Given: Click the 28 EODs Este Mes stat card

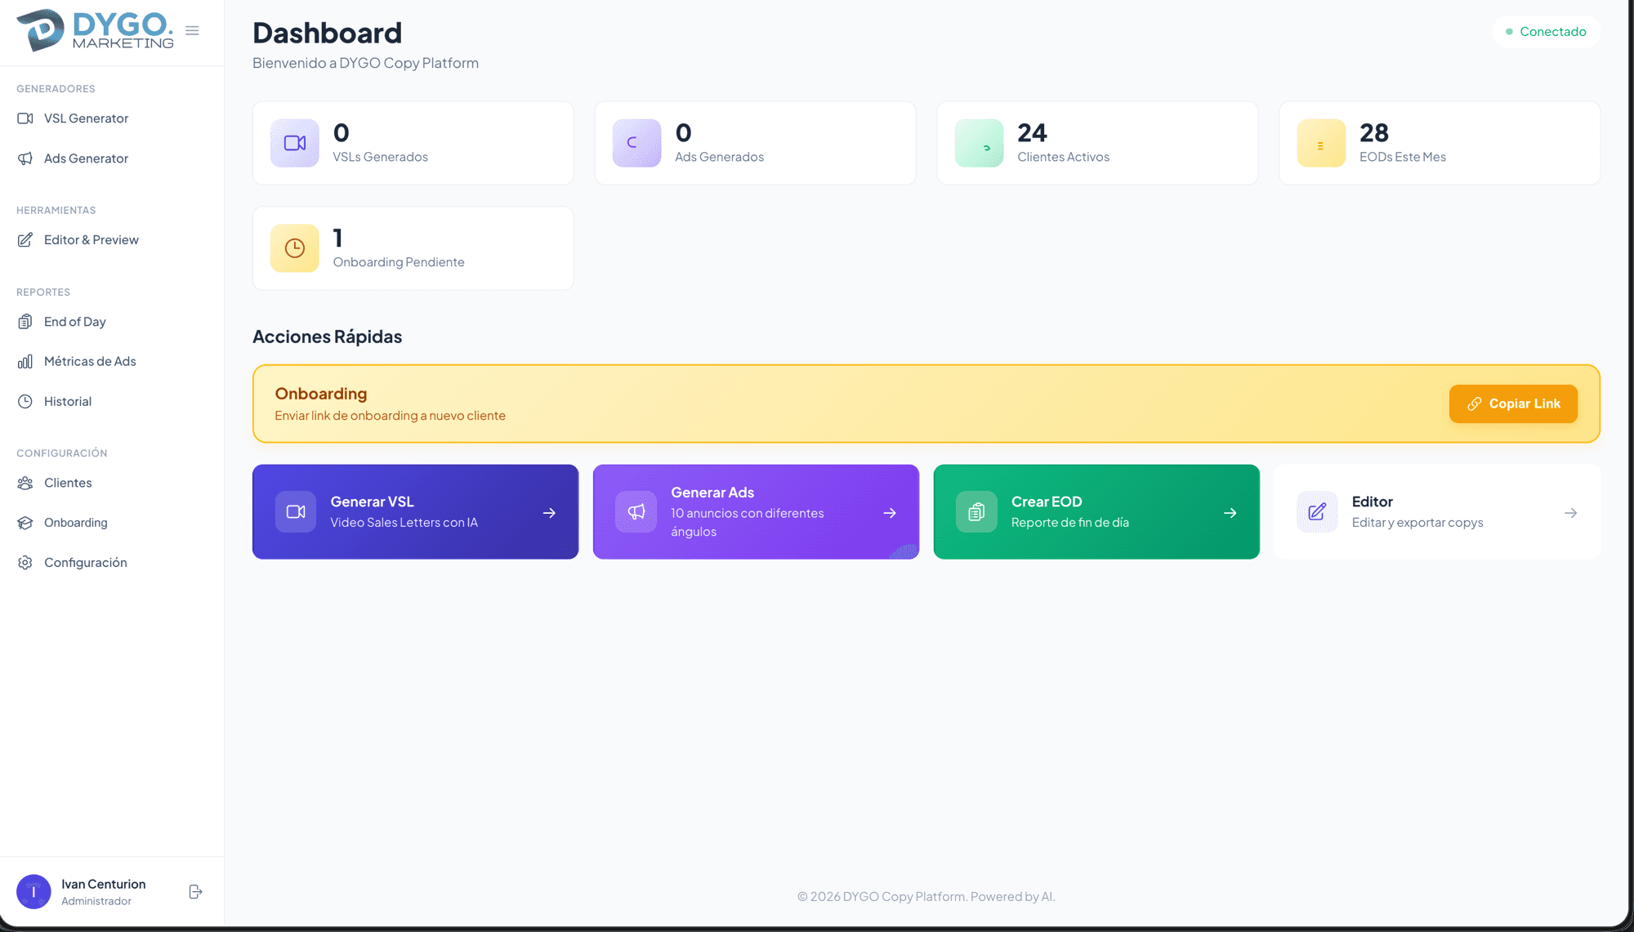Looking at the screenshot, I should point(1440,143).
